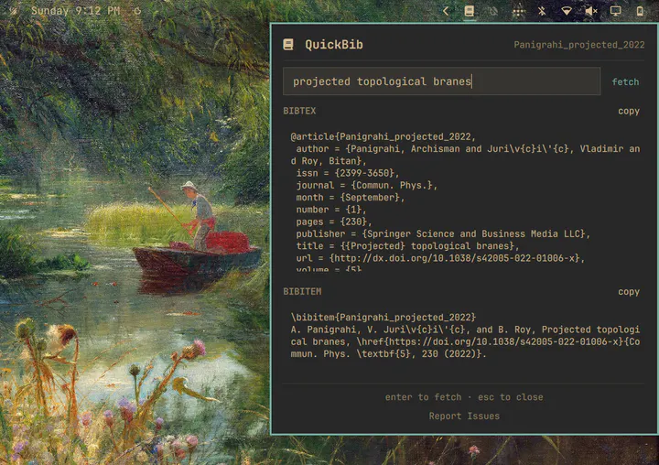Screen dimensions: 659x465
Task: Click the \href doi.org line in the bibitem
Action: coord(465,341)
